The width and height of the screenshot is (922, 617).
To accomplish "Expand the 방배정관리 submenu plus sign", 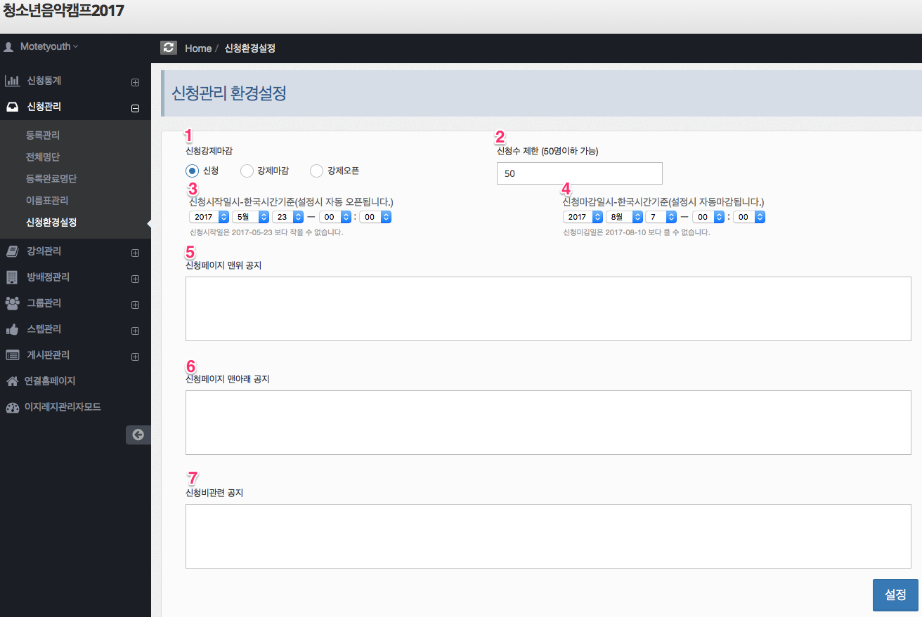I will click(x=136, y=279).
